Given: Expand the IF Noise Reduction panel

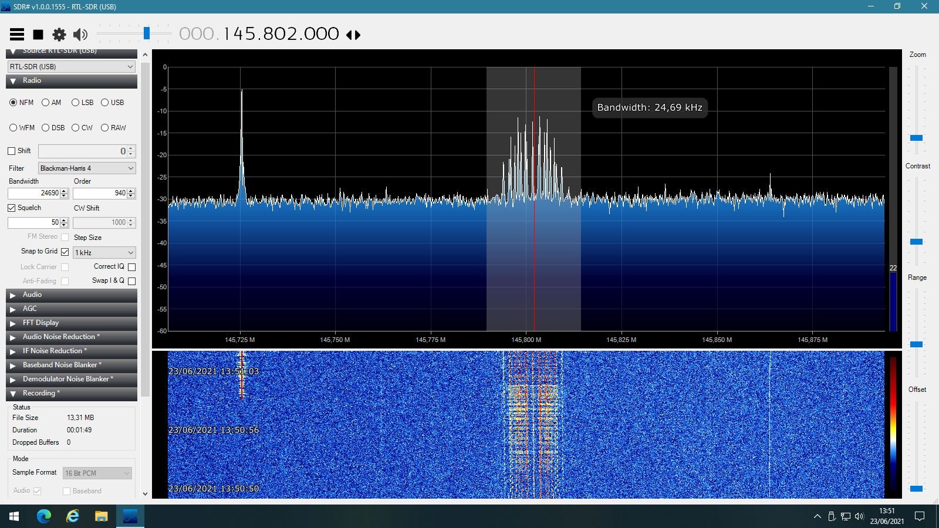Looking at the screenshot, I should [72, 351].
